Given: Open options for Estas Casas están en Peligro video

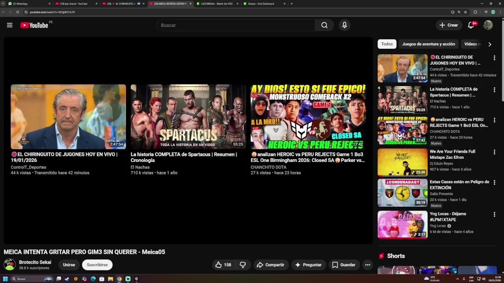Looking at the screenshot, I should click(494, 182).
